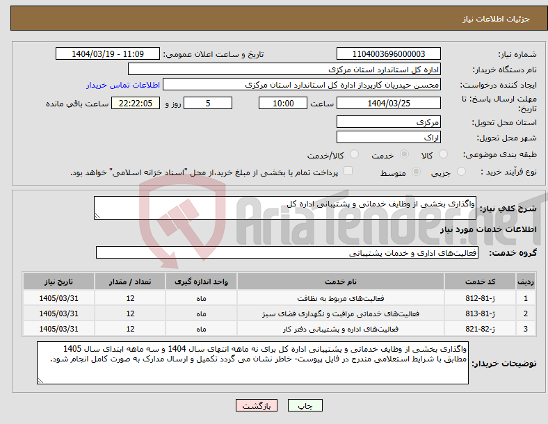Select the کالا radio button

click(x=443, y=154)
